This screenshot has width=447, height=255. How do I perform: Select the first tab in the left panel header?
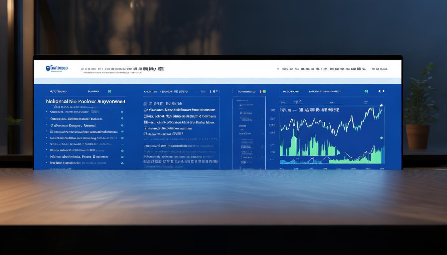click(x=59, y=91)
